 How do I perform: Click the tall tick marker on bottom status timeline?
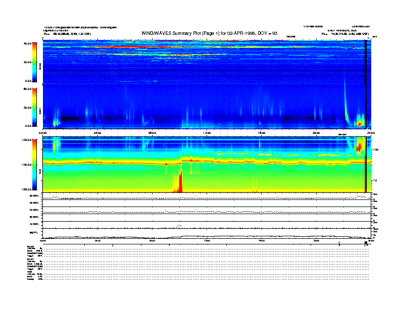point(339,243)
